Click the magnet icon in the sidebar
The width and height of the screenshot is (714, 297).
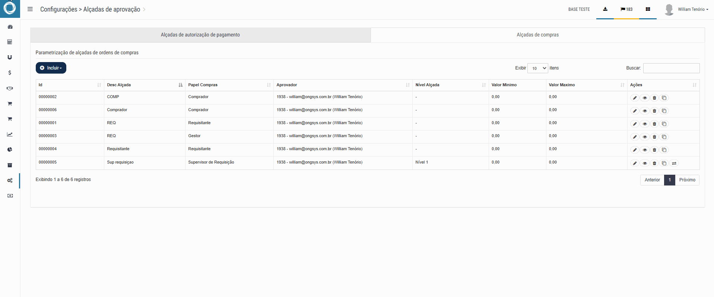[10, 57]
